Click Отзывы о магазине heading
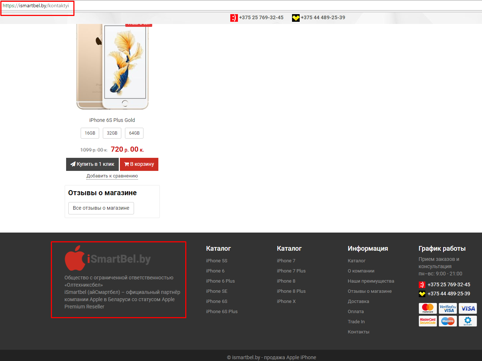This screenshot has height=361, width=482. (x=102, y=193)
